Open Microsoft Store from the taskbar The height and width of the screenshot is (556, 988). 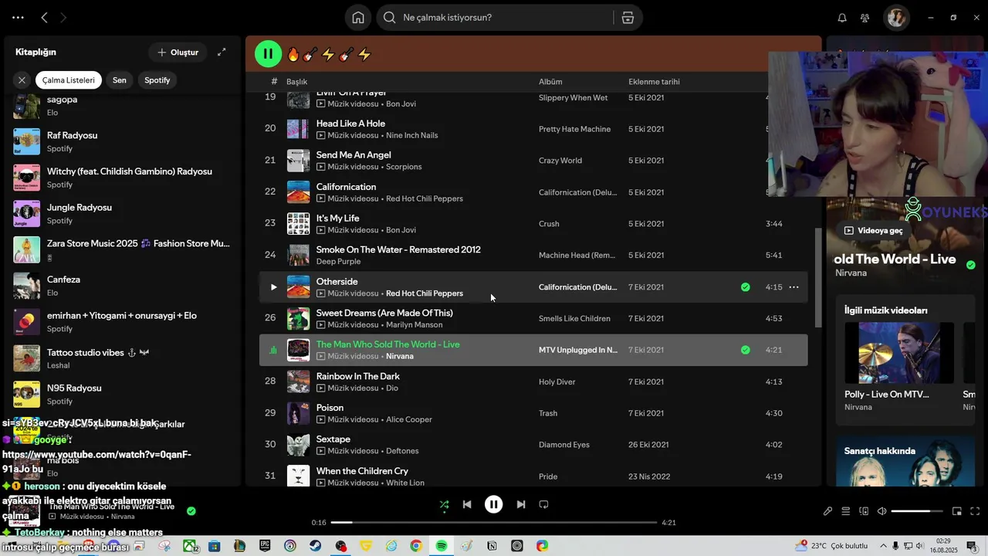click(214, 546)
